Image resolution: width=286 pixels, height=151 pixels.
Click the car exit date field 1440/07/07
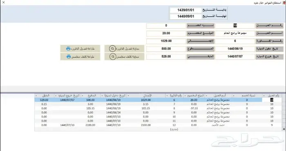(235, 56)
